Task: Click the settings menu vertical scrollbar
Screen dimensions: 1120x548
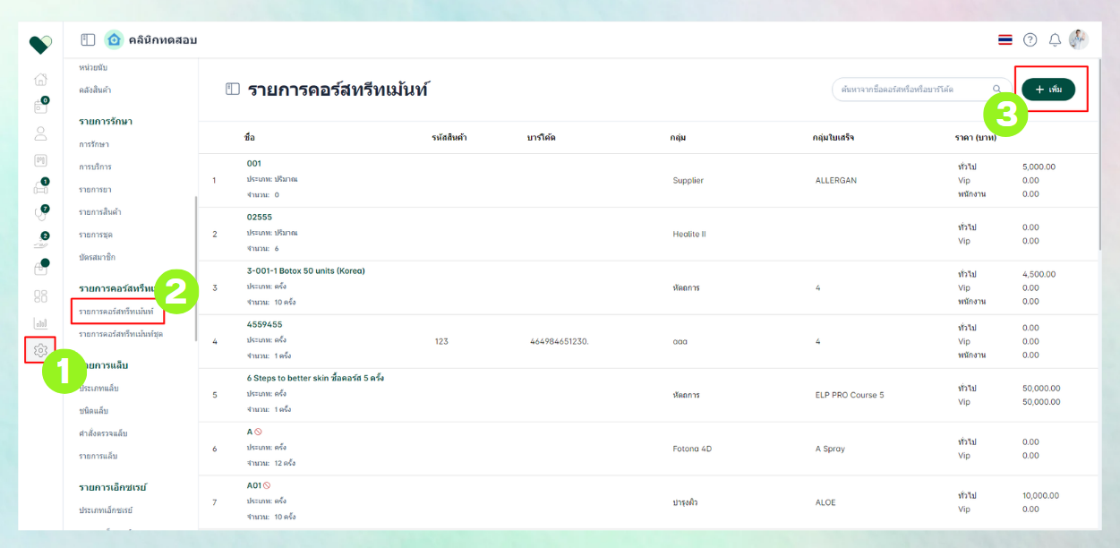Action: [196, 269]
